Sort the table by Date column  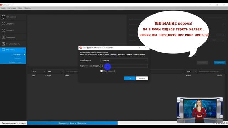[33, 76]
